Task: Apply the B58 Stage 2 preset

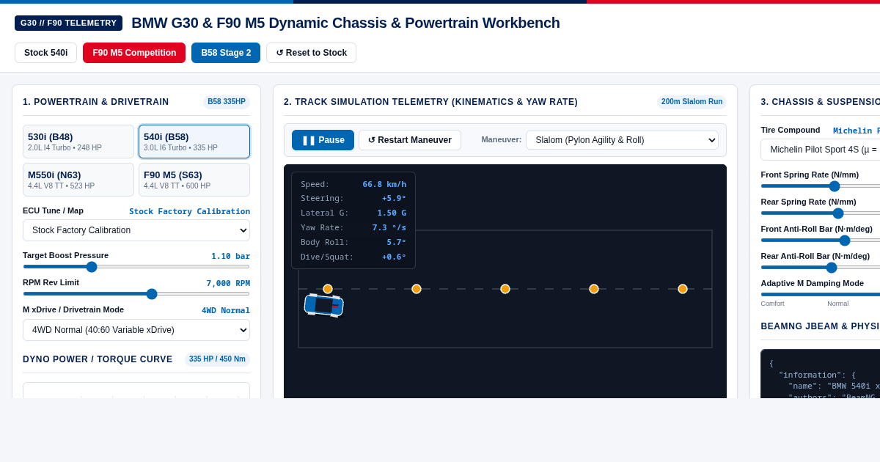Action: click(226, 53)
